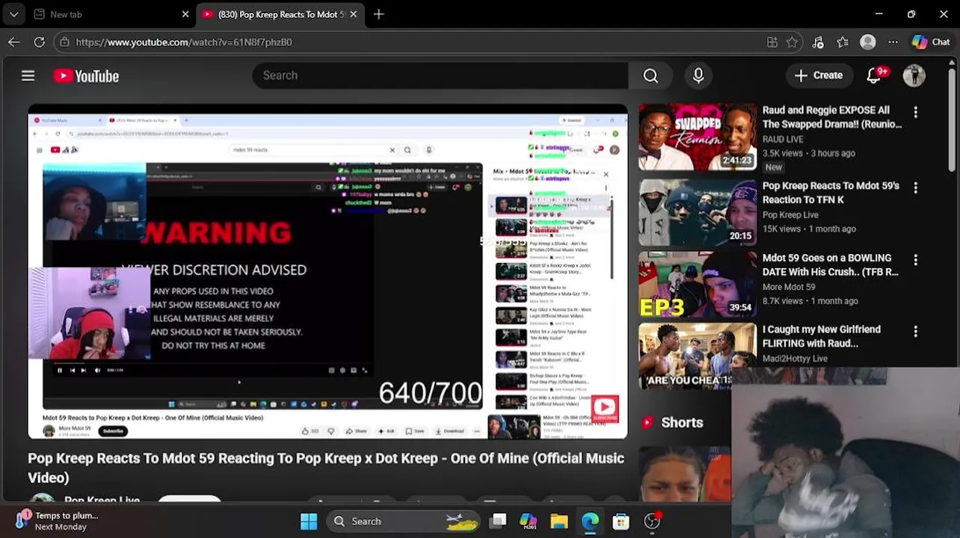This screenshot has height=538, width=960.
Task: Open Microsoft Edge from the taskbar
Action: coord(590,522)
